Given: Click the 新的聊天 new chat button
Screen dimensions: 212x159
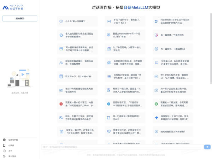Looking at the screenshot, I should tap(19, 18).
